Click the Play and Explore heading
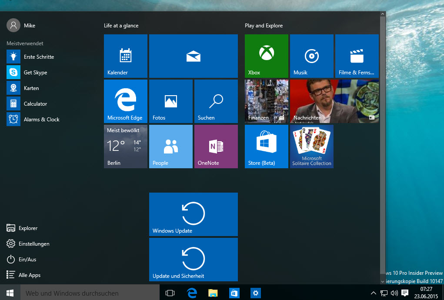 click(x=264, y=26)
